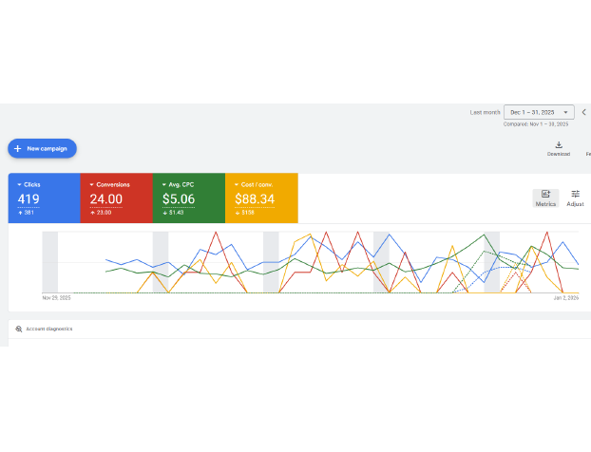Click the "Last month" label
Screen dimensions: 591x452
coord(485,112)
